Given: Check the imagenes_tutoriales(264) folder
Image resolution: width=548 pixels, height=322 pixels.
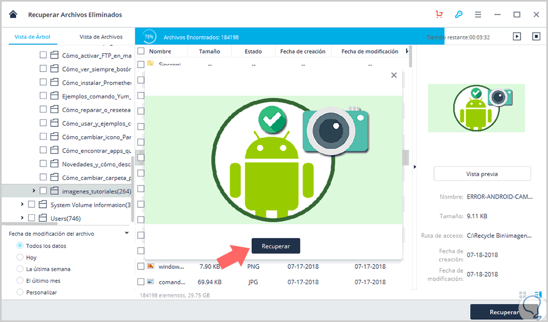Looking at the screenshot, I should pos(43,191).
